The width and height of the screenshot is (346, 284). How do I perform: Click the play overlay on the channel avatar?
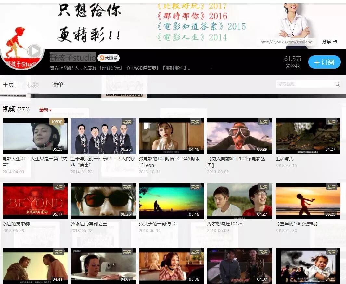[34, 51]
